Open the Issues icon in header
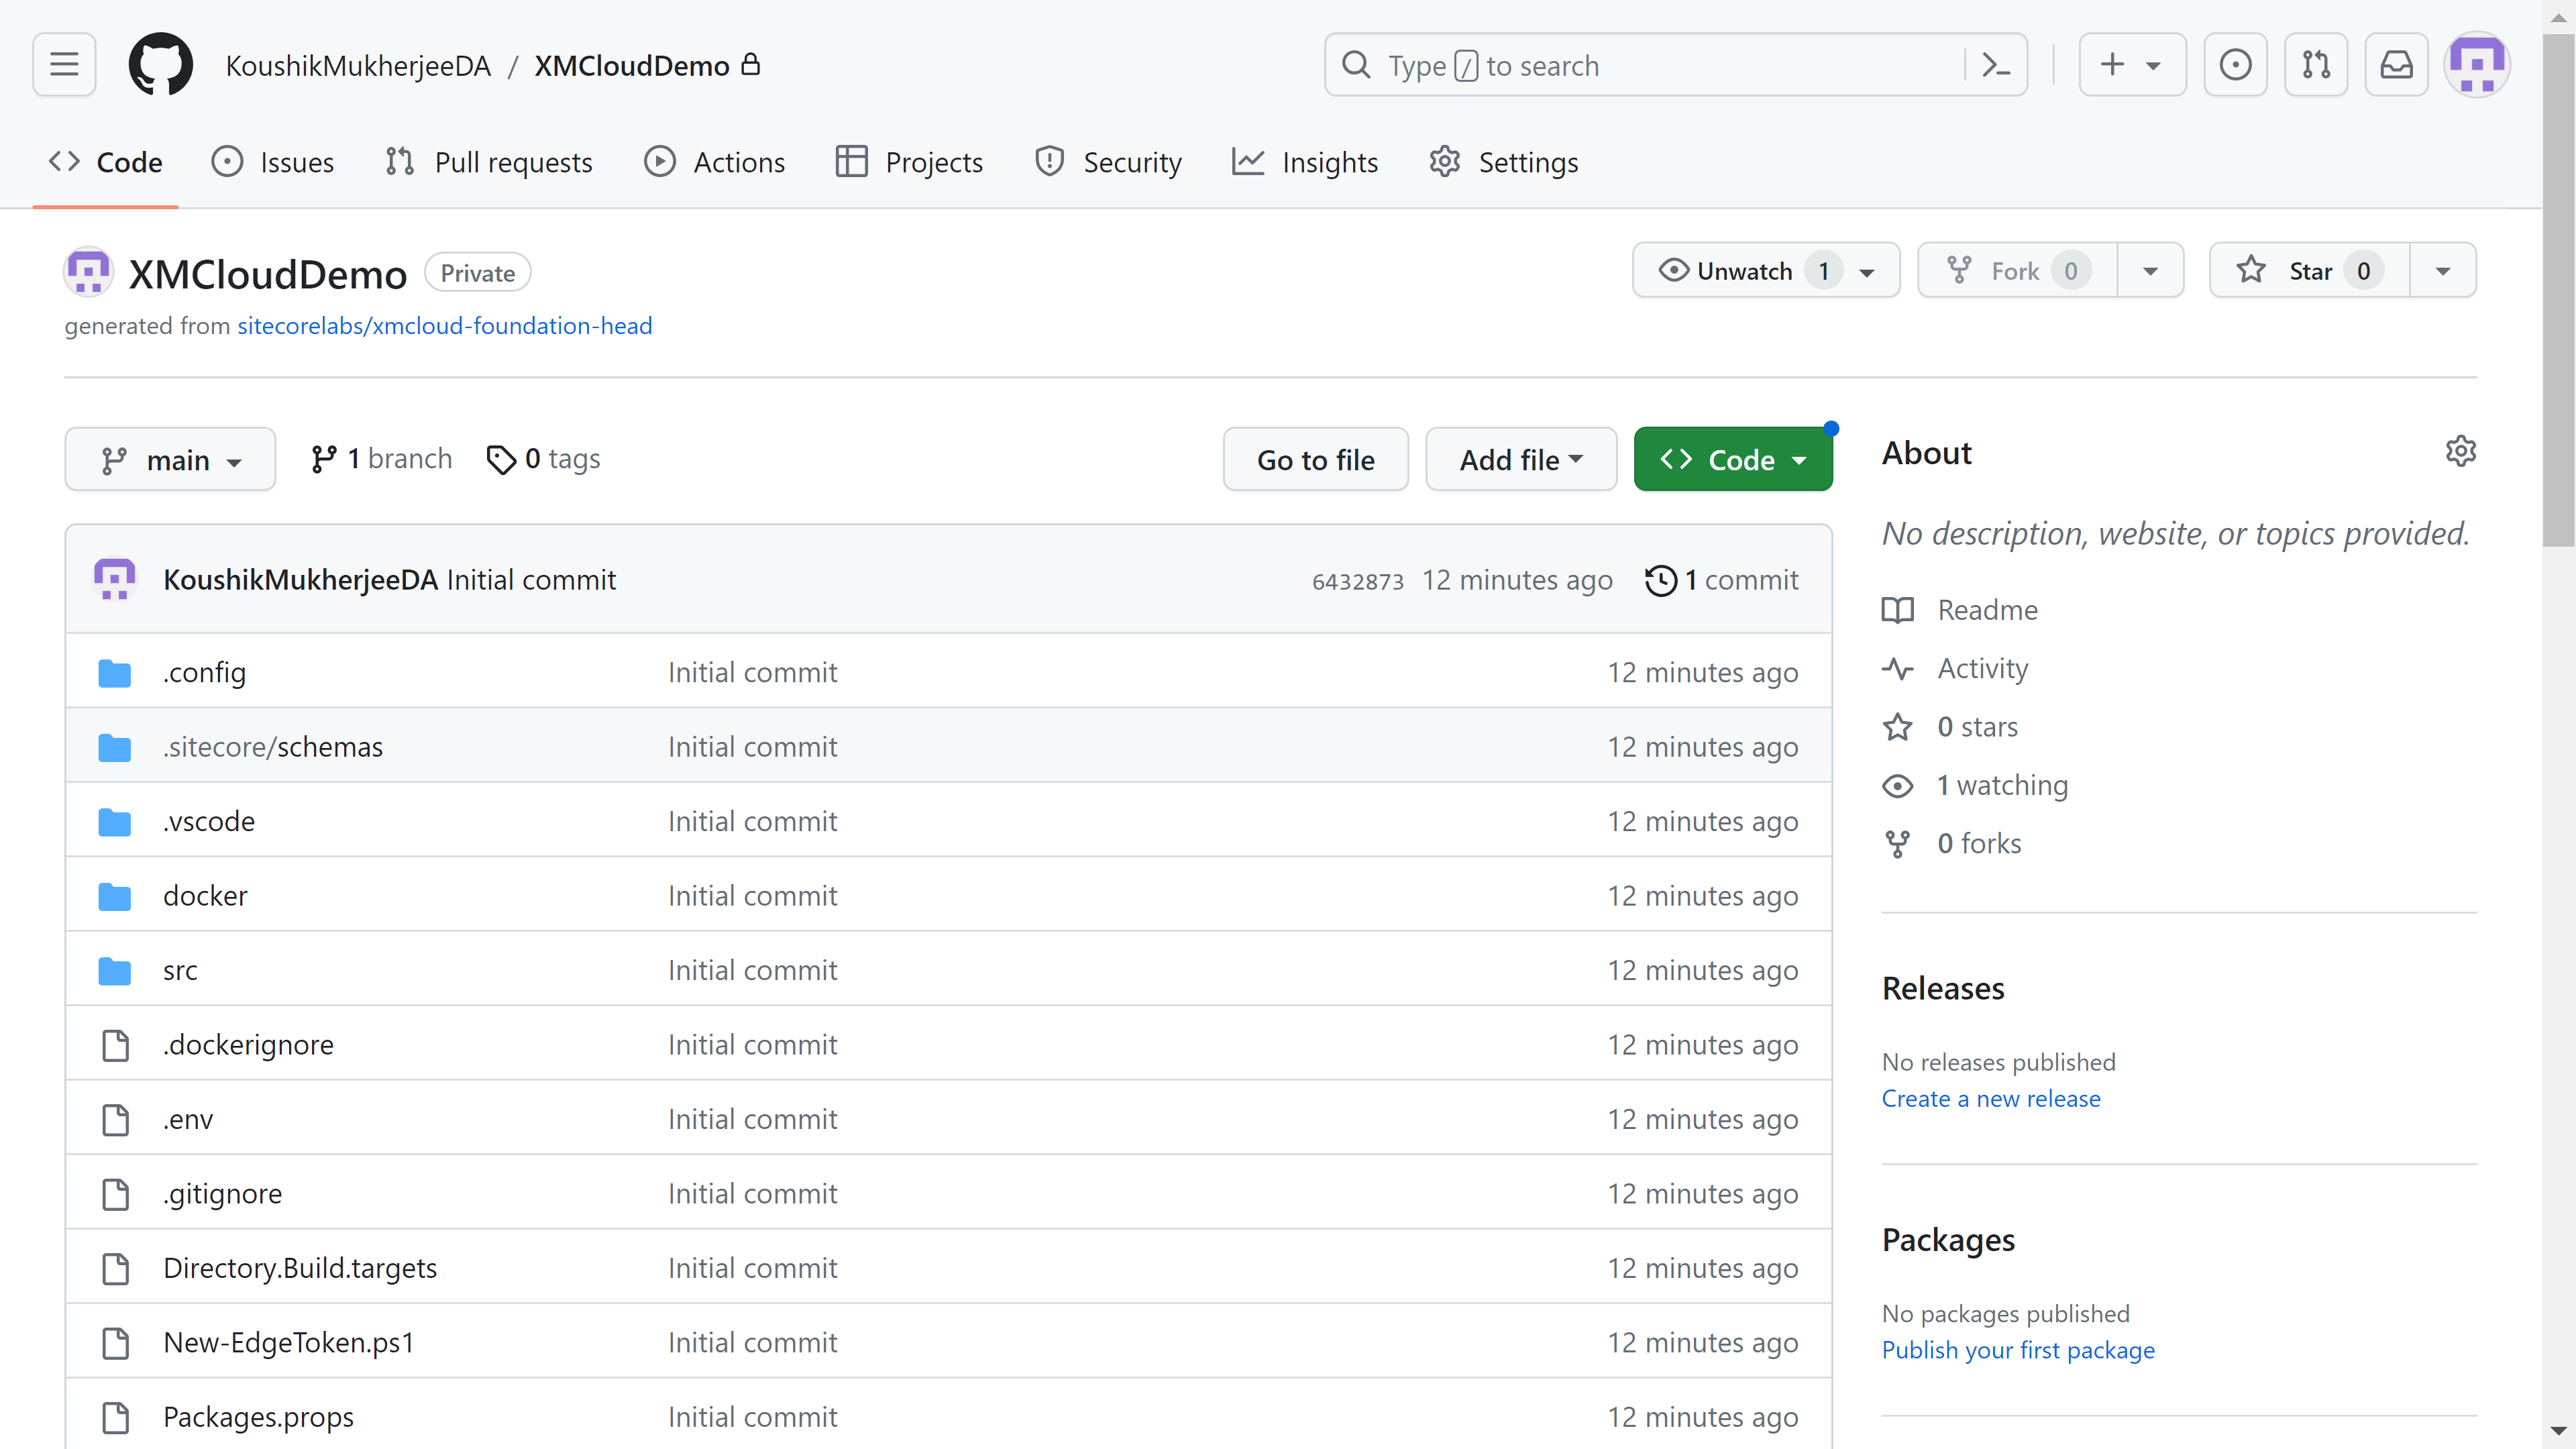2576x1449 pixels. click(x=2235, y=65)
